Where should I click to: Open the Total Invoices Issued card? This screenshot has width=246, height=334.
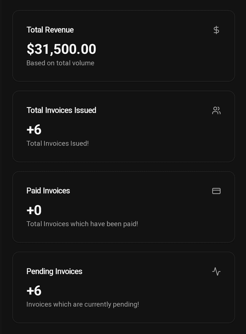(x=124, y=126)
